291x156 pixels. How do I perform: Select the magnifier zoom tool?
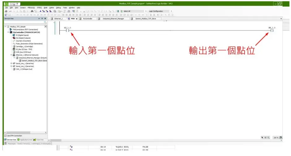tap(268, 137)
